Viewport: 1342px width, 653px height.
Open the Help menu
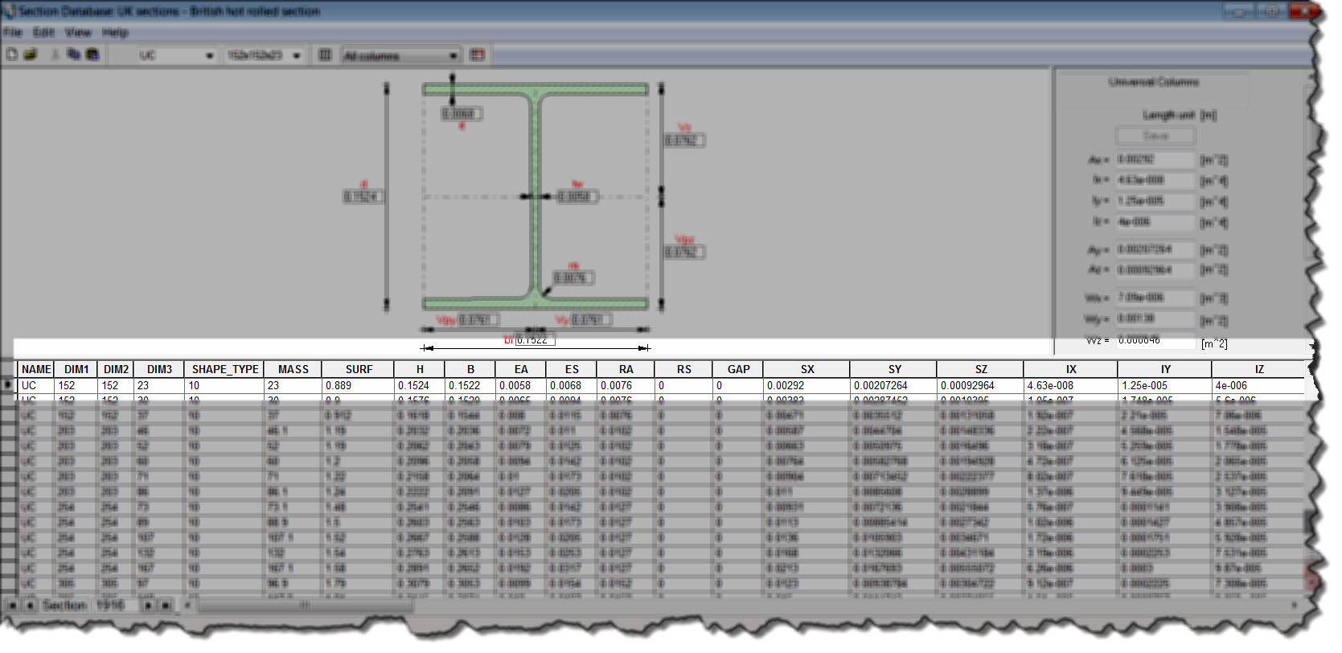(x=115, y=32)
